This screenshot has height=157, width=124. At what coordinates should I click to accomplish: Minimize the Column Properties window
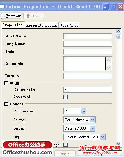pos(105,7)
